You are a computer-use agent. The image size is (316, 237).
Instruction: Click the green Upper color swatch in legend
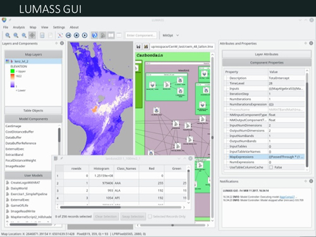coord(13,71)
